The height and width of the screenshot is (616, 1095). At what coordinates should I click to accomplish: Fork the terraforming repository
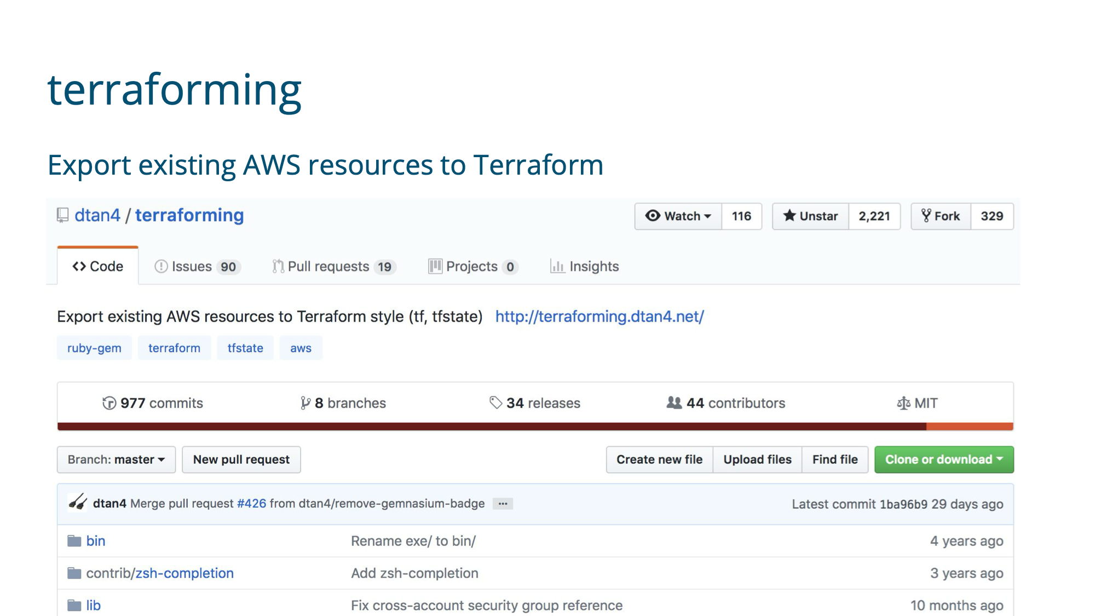[941, 216]
